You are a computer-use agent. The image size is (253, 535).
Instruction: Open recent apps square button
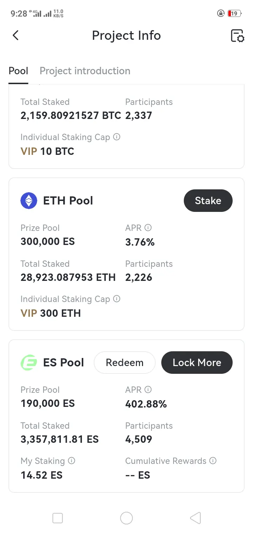point(58,518)
